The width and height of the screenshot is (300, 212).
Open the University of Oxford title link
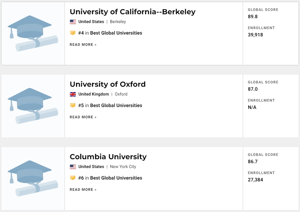click(108, 84)
